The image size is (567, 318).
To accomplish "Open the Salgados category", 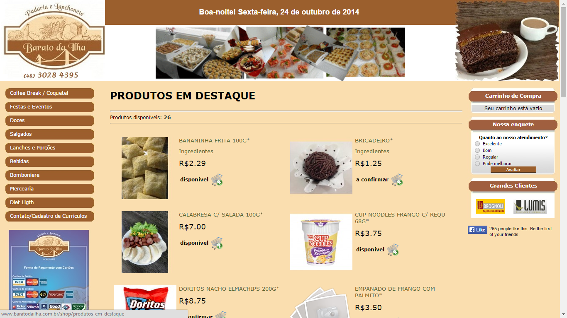I will (x=50, y=134).
